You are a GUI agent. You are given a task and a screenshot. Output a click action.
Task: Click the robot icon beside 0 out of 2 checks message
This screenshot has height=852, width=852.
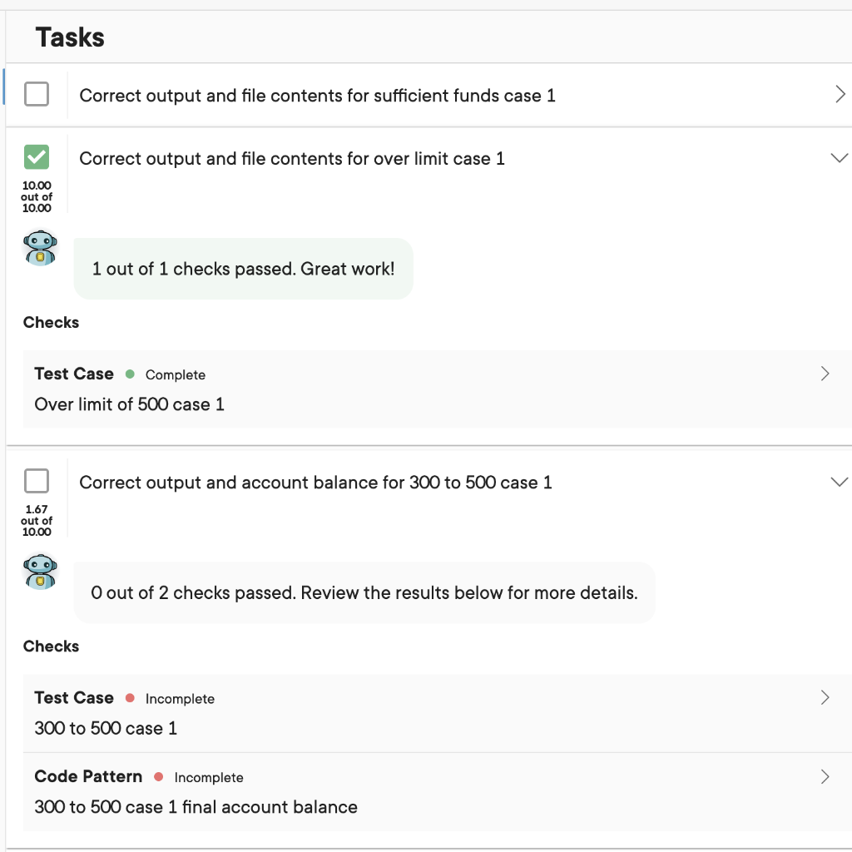point(40,572)
